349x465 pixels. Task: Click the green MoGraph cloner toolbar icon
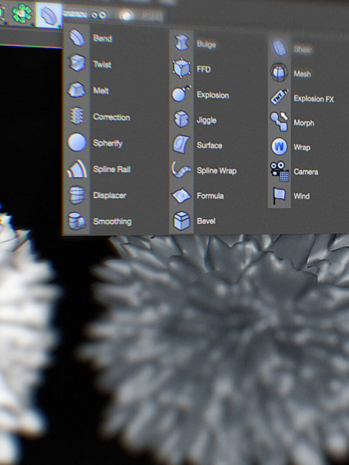tap(21, 14)
